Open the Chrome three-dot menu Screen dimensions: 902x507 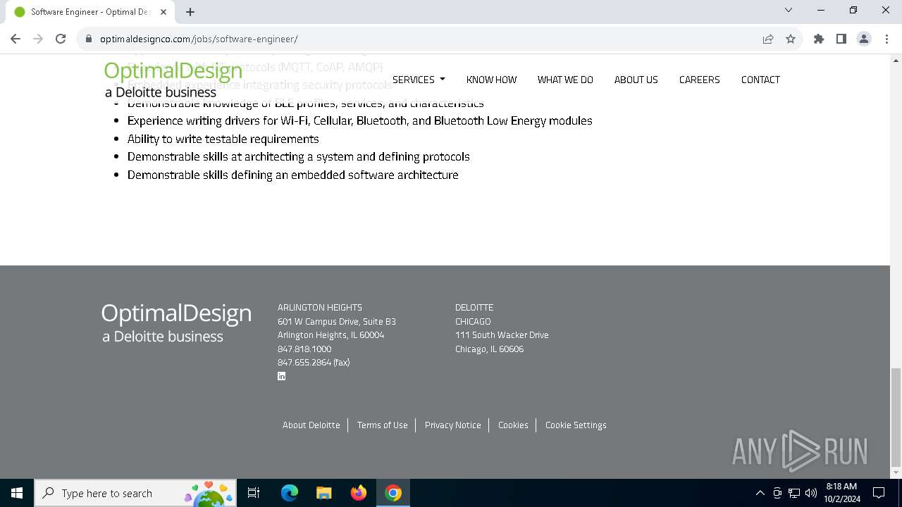click(x=886, y=39)
